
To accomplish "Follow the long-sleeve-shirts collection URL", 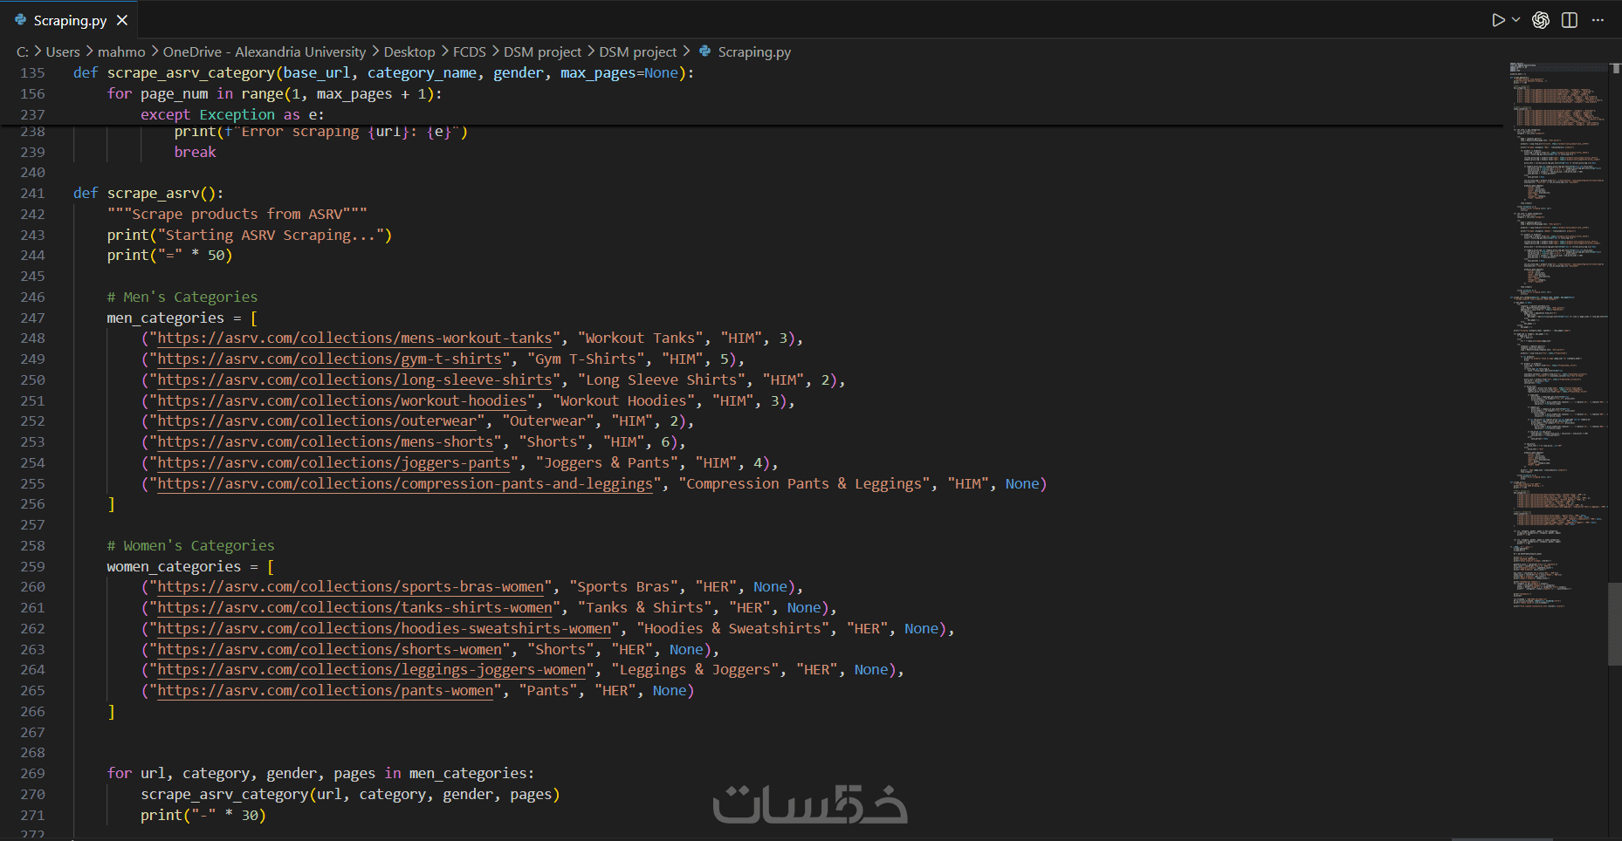I will (354, 380).
